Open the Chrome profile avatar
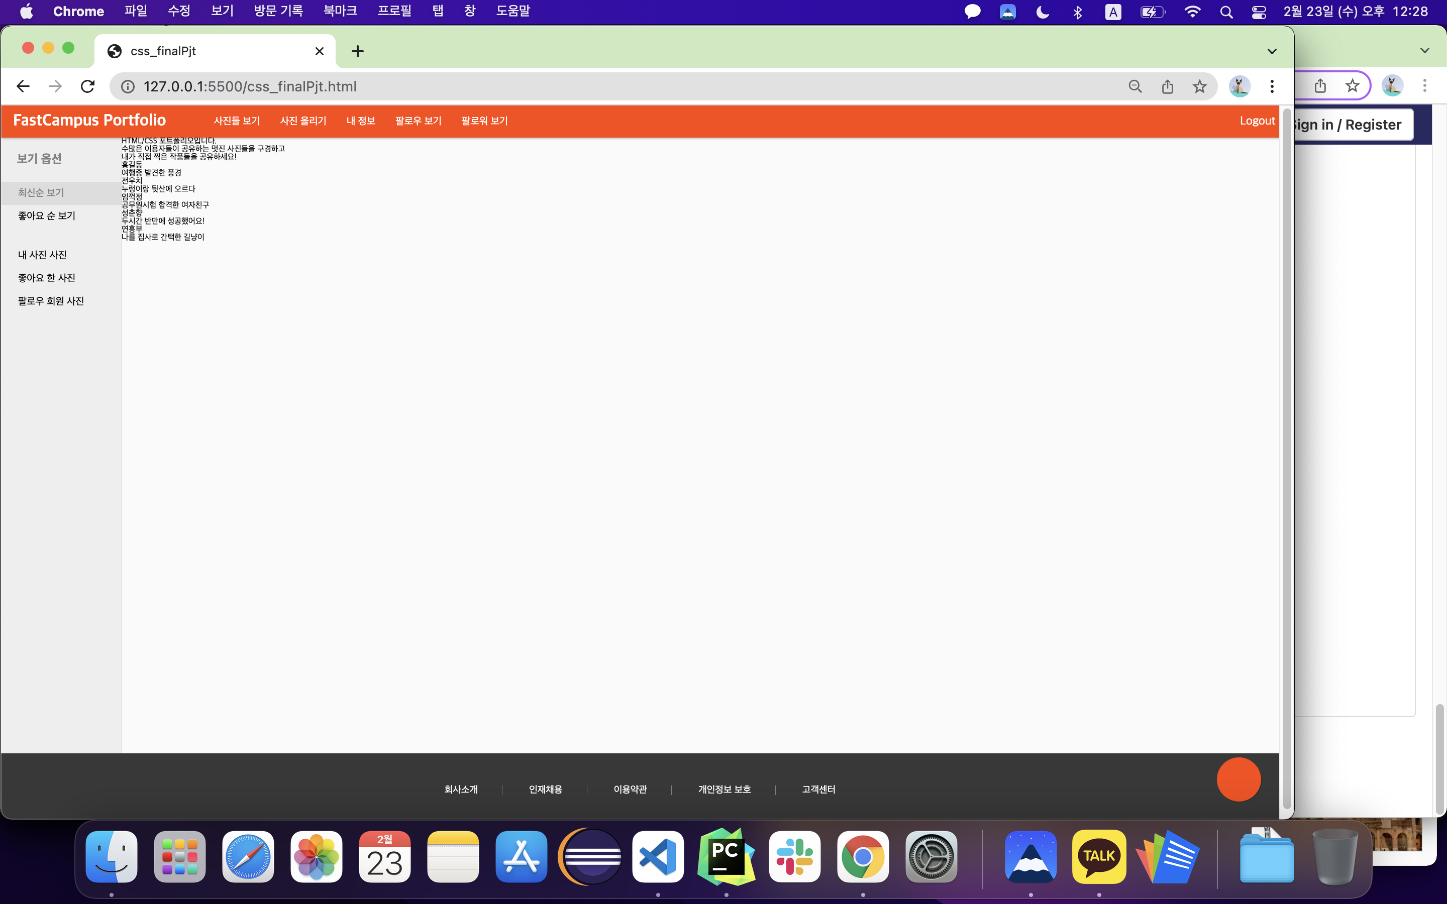 click(1239, 87)
